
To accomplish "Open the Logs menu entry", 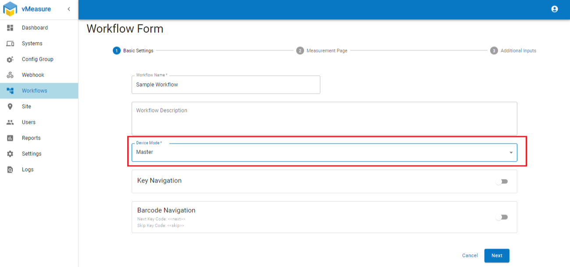I will pyautogui.click(x=39, y=169).
